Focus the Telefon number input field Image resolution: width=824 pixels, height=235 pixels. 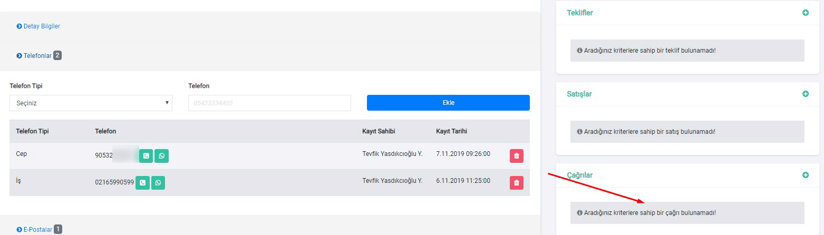tap(269, 103)
